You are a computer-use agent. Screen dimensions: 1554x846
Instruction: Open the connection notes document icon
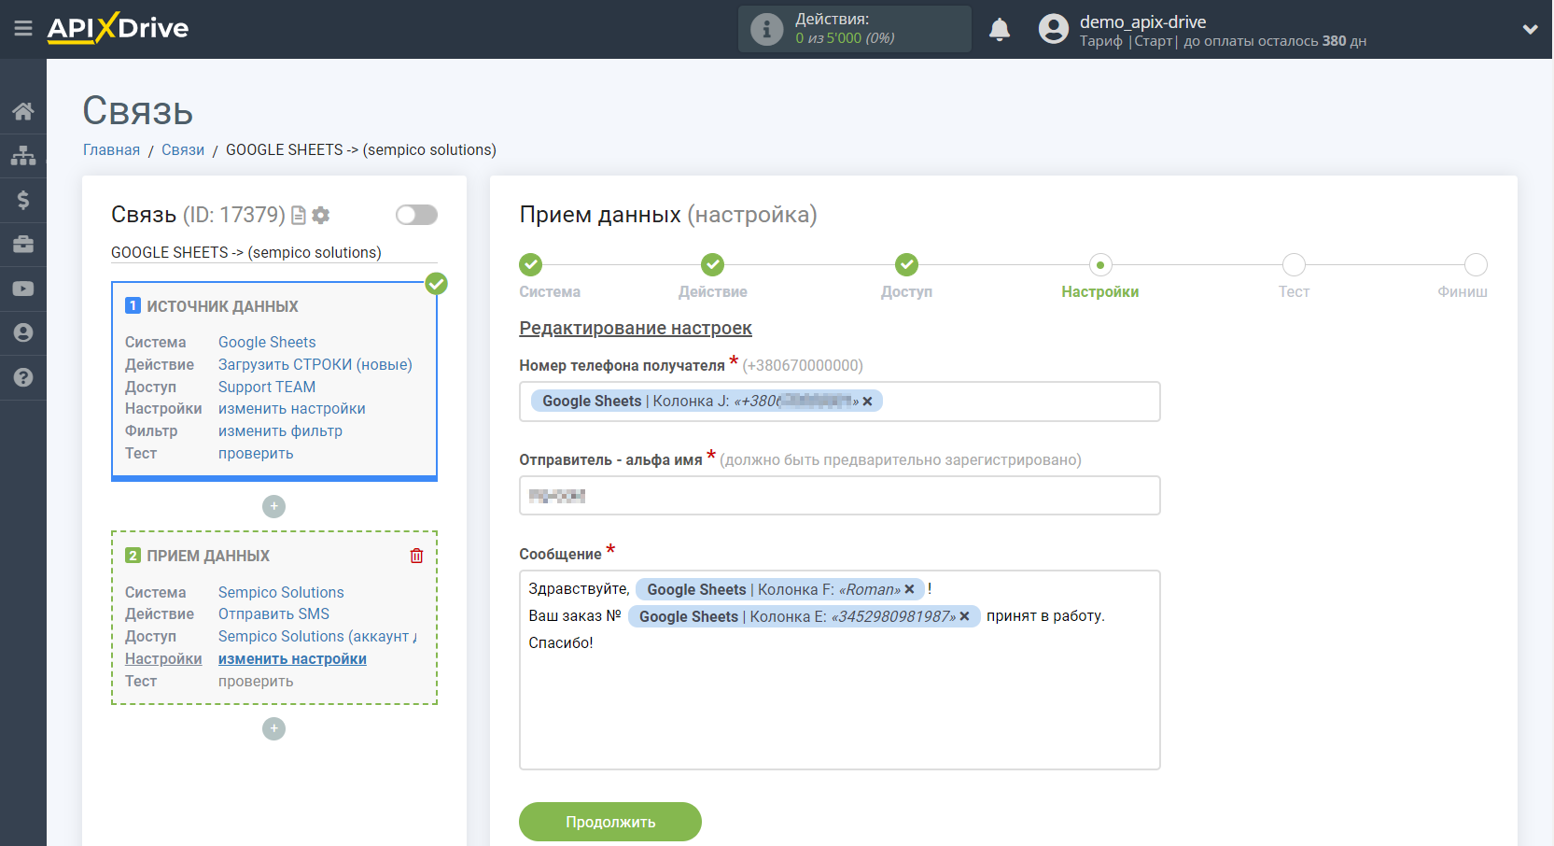299,216
